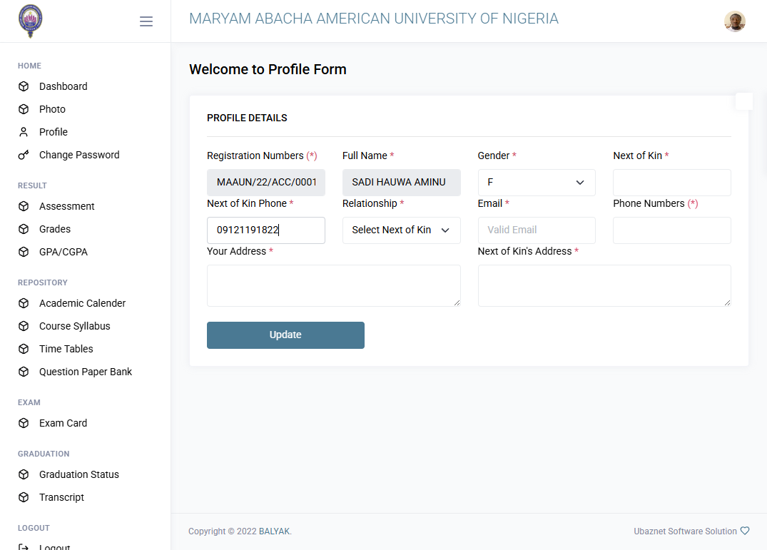Screen dimensions: 767x550
Task: Click the Welcome to Profile Form heading
Action: (268, 69)
